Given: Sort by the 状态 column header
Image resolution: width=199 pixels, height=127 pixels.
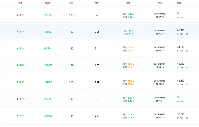Looking at the screenshot, I should click(x=20, y=3).
